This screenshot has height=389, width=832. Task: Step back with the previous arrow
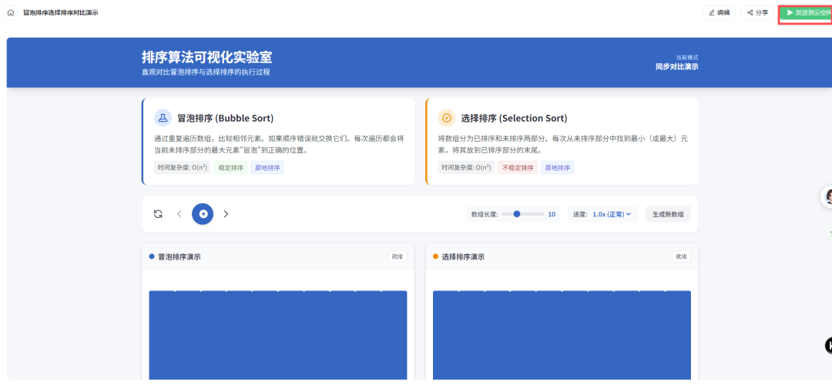click(x=179, y=214)
